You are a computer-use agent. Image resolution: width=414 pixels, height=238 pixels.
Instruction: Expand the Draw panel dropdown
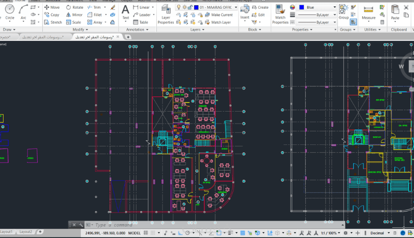(9, 29)
